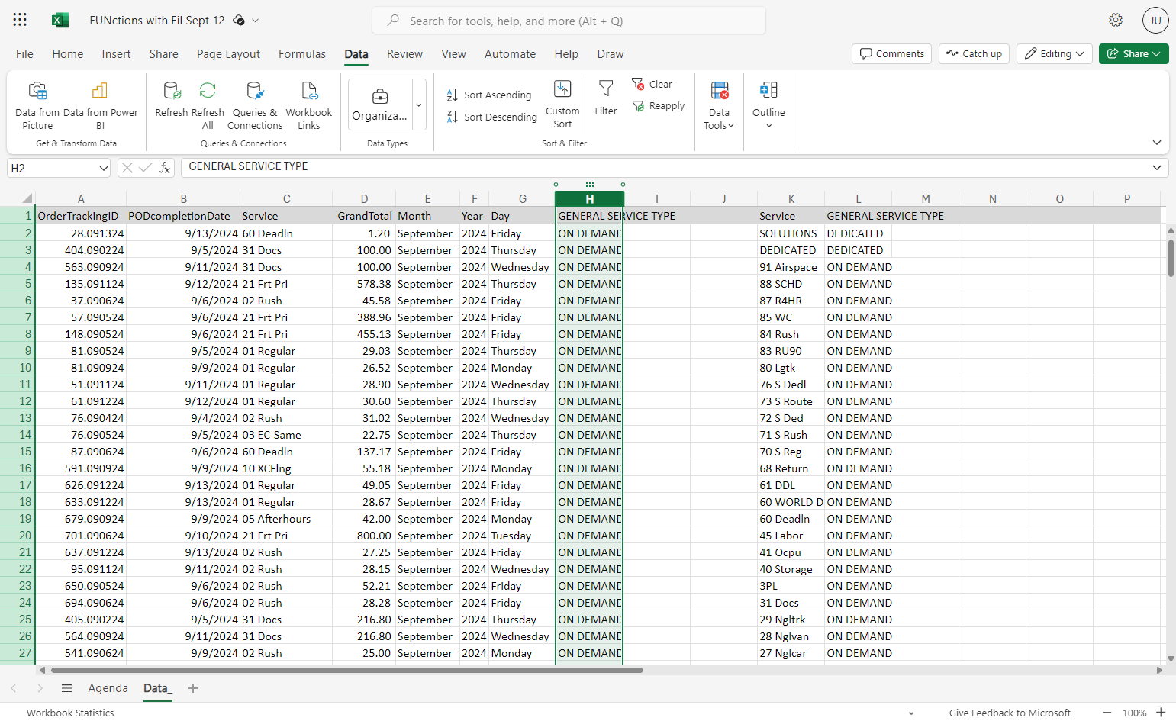1176x721 pixels.
Task: Click Refresh All
Action: coord(208,105)
